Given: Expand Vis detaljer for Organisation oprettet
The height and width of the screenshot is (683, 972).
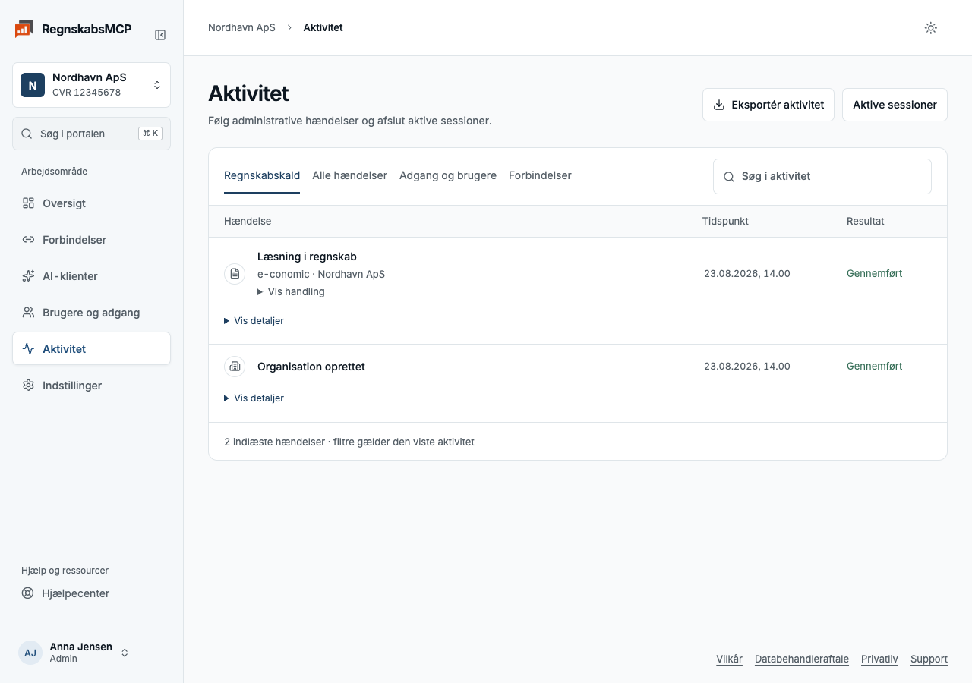Looking at the screenshot, I should 254,398.
